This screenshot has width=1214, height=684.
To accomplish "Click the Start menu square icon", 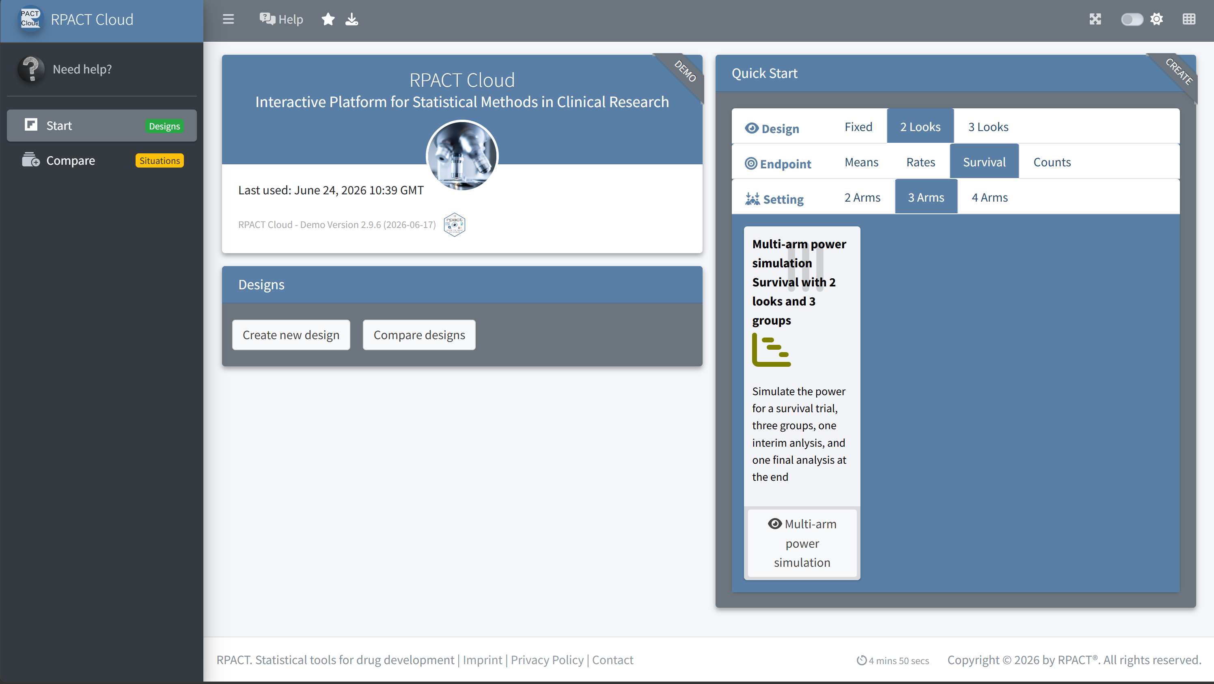I will 31,125.
